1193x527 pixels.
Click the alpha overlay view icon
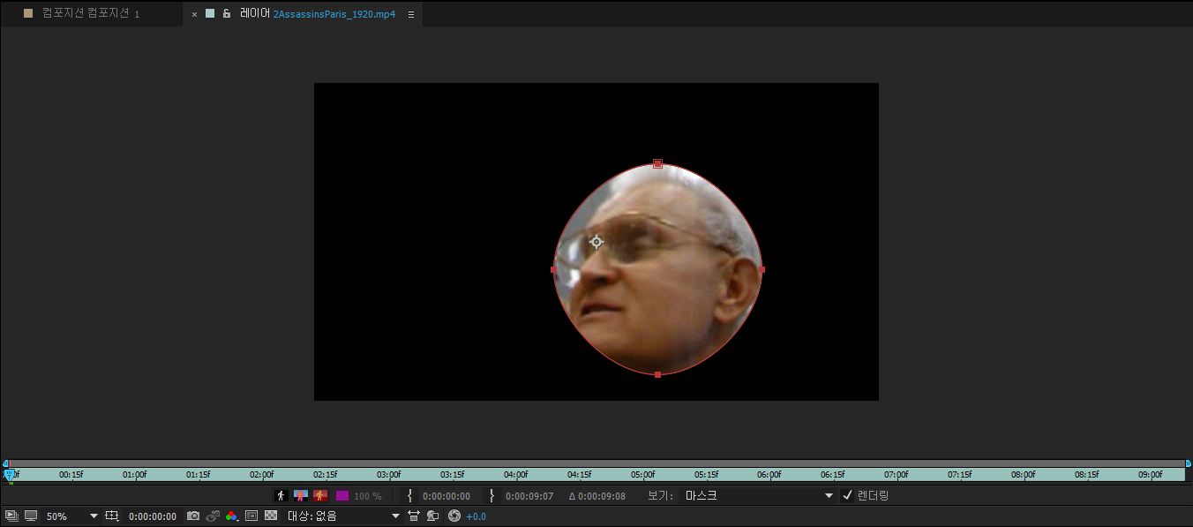point(319,496)
